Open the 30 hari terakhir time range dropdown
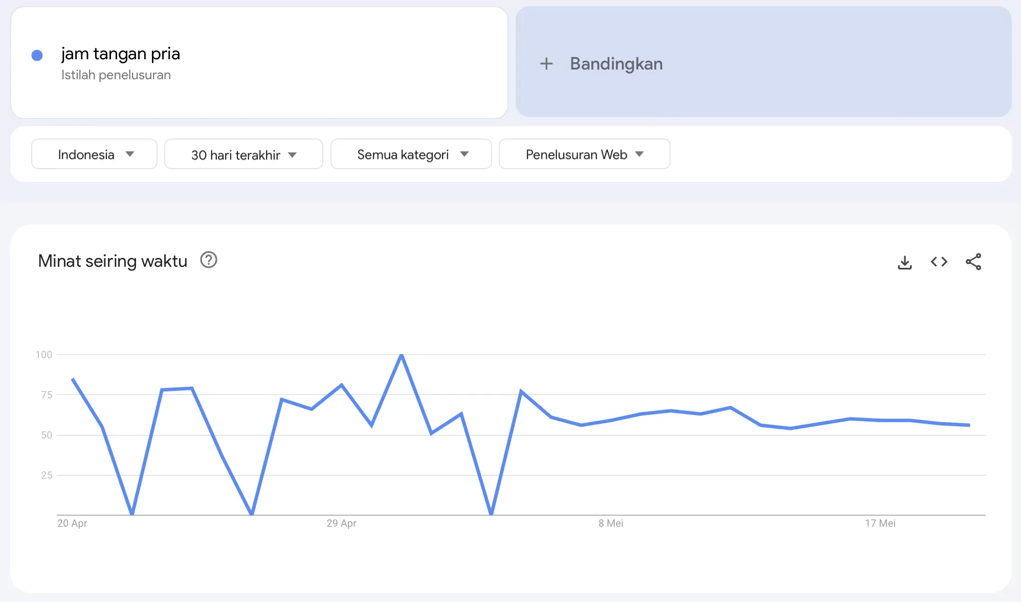The image size is (1021, 602). [243, 154]
